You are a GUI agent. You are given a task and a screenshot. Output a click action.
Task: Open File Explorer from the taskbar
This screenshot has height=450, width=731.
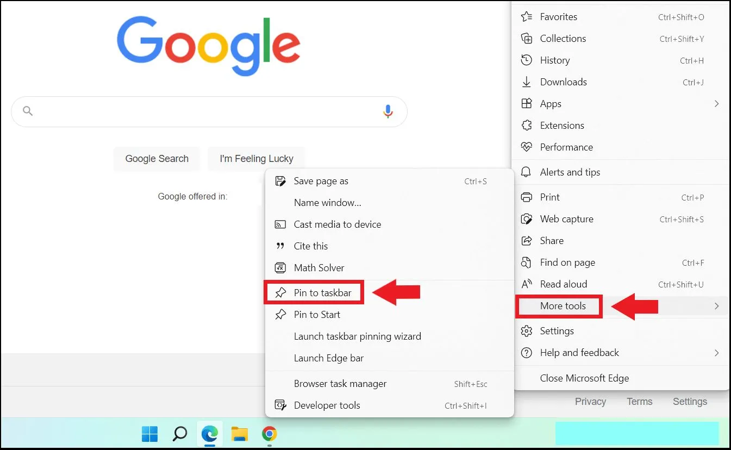(x=239, y=434)
